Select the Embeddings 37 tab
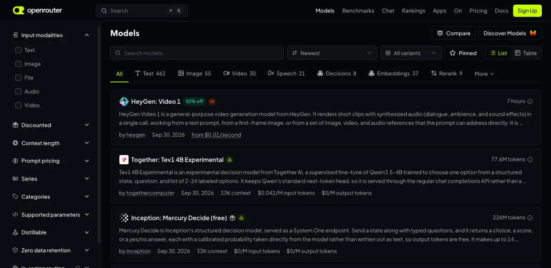The width and height of the screenshot is (551, 268). (394, 73)
